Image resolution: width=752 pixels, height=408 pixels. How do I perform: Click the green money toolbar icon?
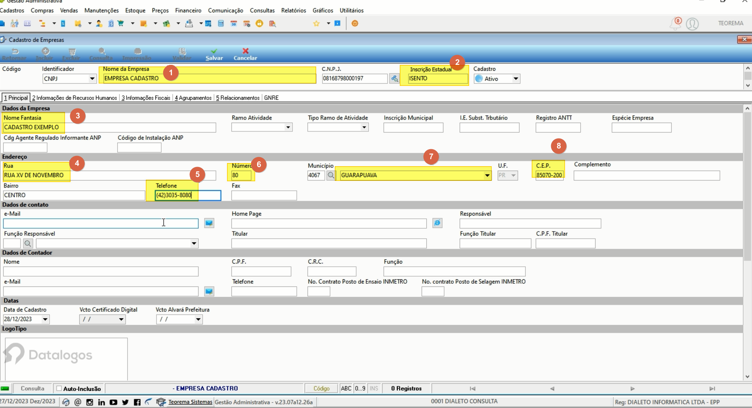[166, 23]
